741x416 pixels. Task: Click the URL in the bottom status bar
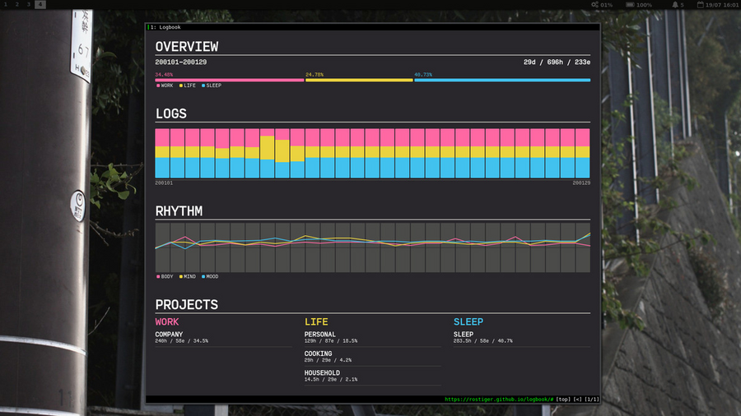coord(499,399)
